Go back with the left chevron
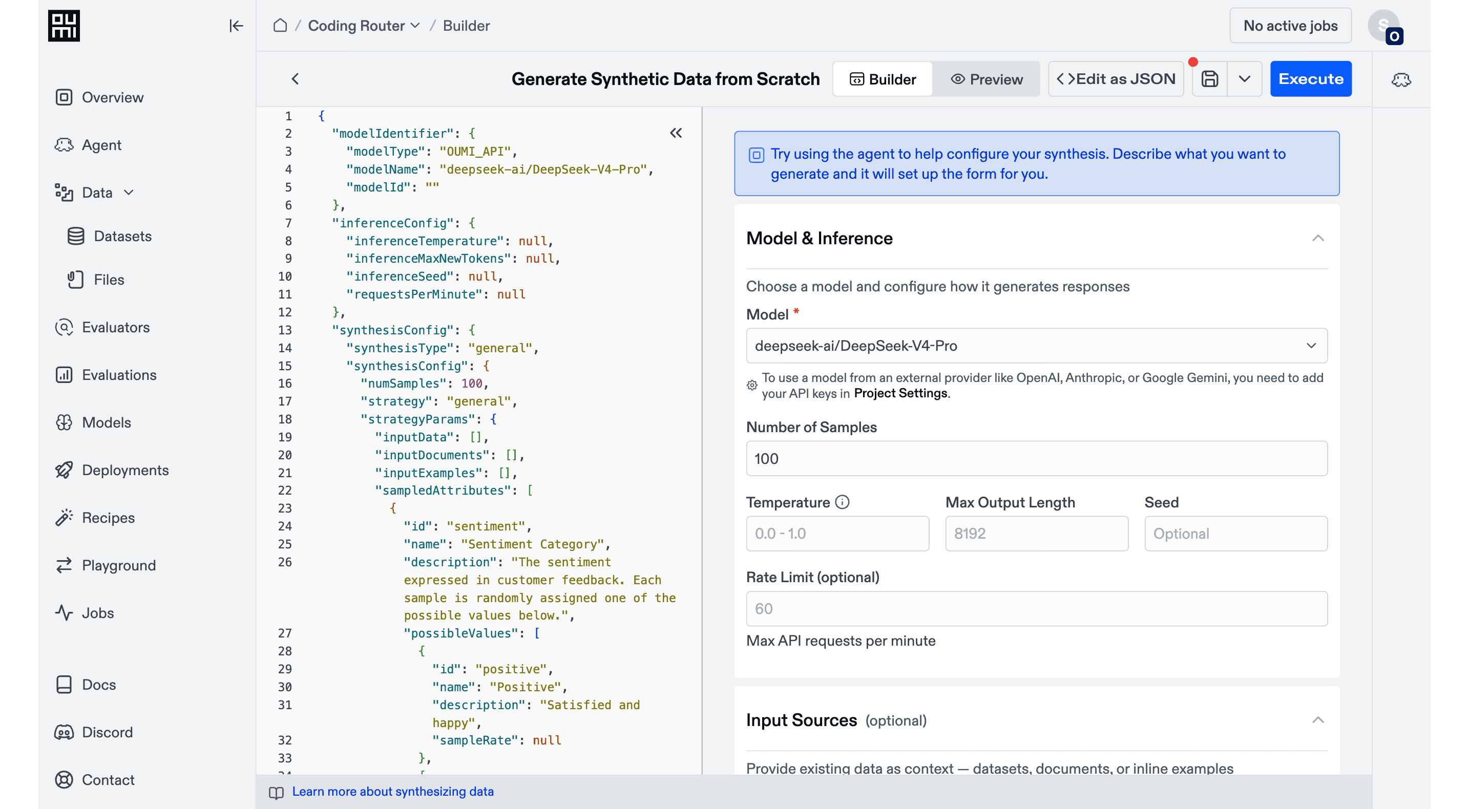Viewport: 1469px width, 809px height. pos(295,79)
